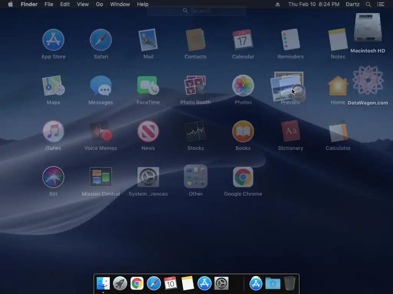
Task: Click System Preferences gear in Dock
Action: point(221,284)
